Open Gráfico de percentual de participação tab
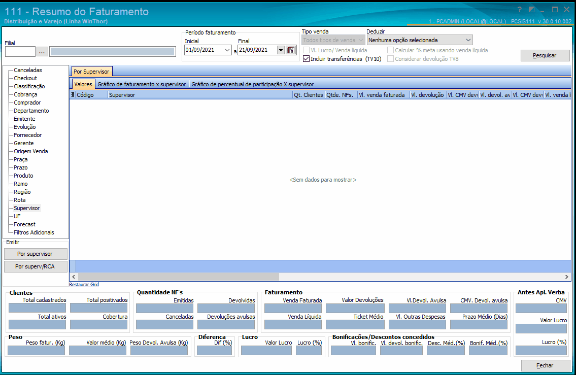Image resolution: width=576 pixels, height=375 pixels. (x=252, y=84)
